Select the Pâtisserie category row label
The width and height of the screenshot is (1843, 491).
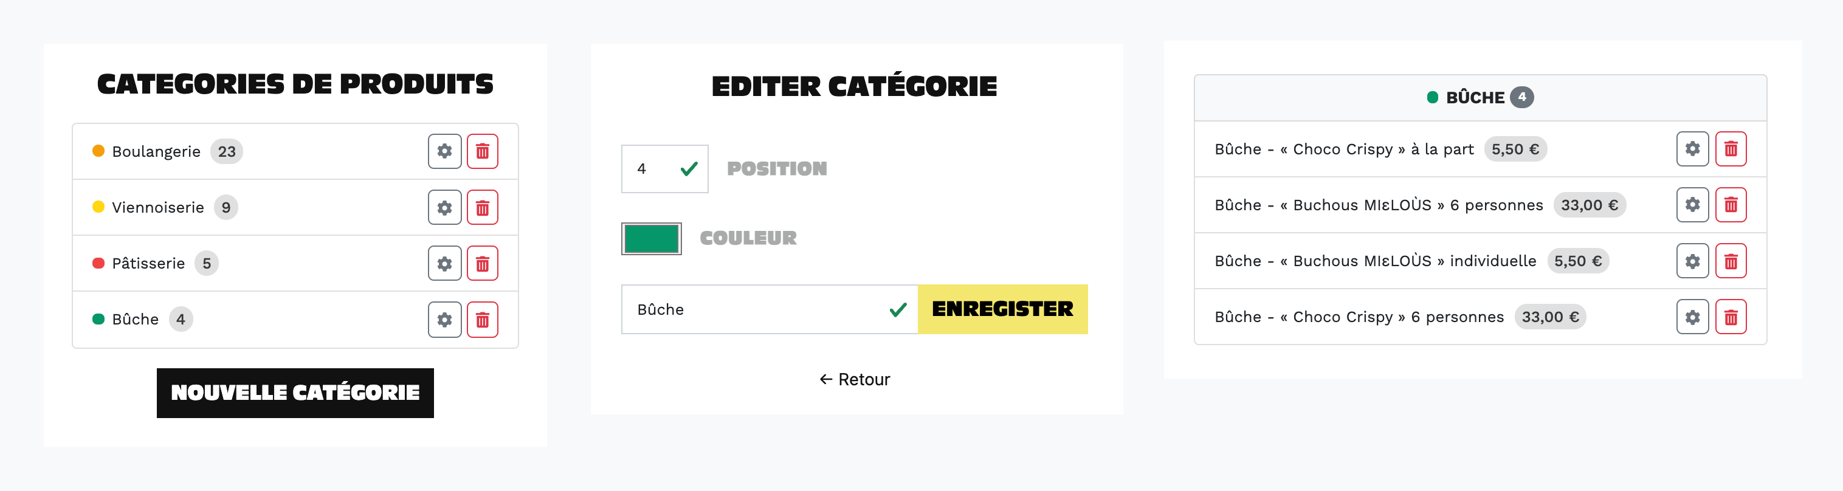tap(148, 263)
